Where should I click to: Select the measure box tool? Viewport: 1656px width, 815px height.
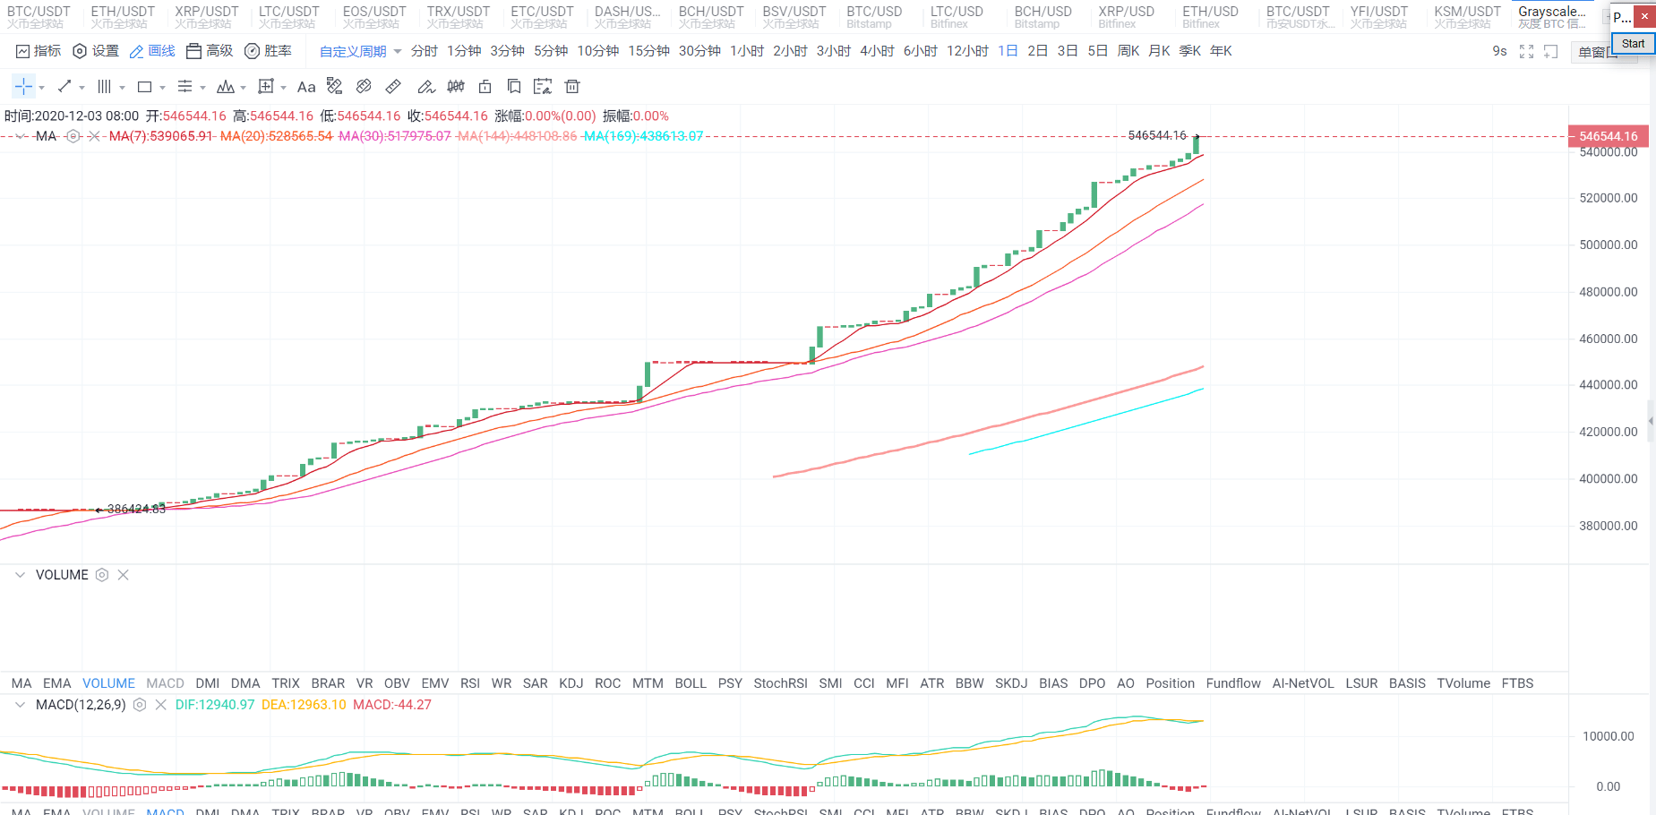coord(266,87)
